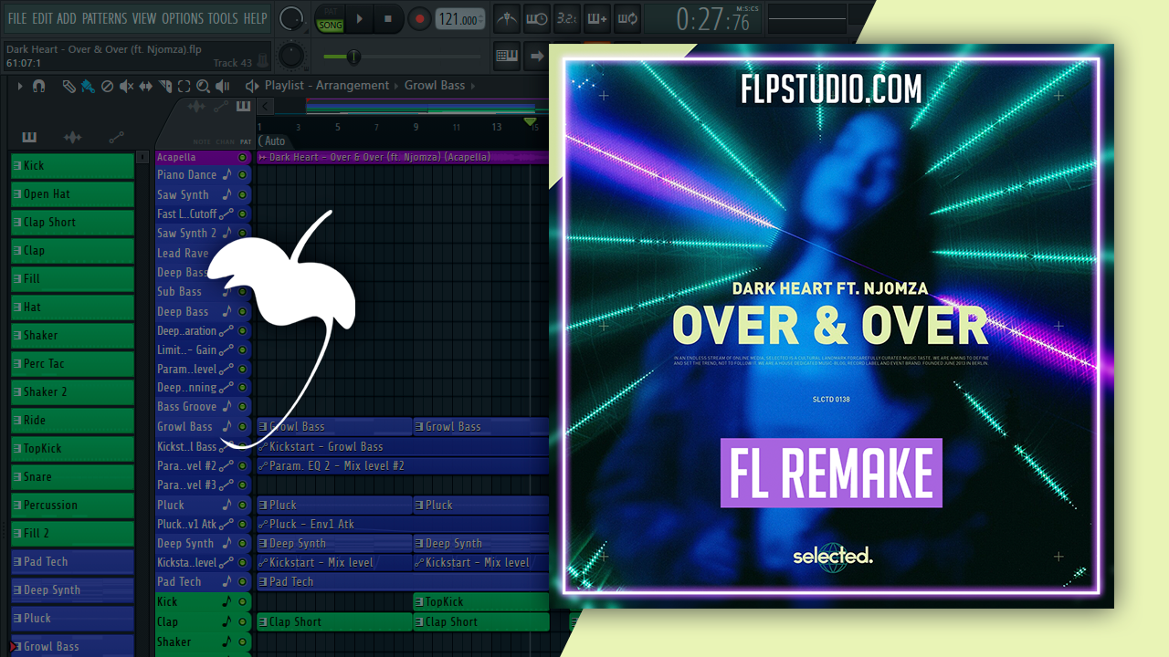Select the Playback tool

click(x=223, y=86)
